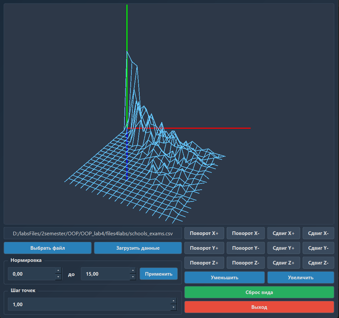The height and width of the screenshot is (318, 339).
Task: Shift model with 'Сдвиг X-'
Action: tap(318, 233)
